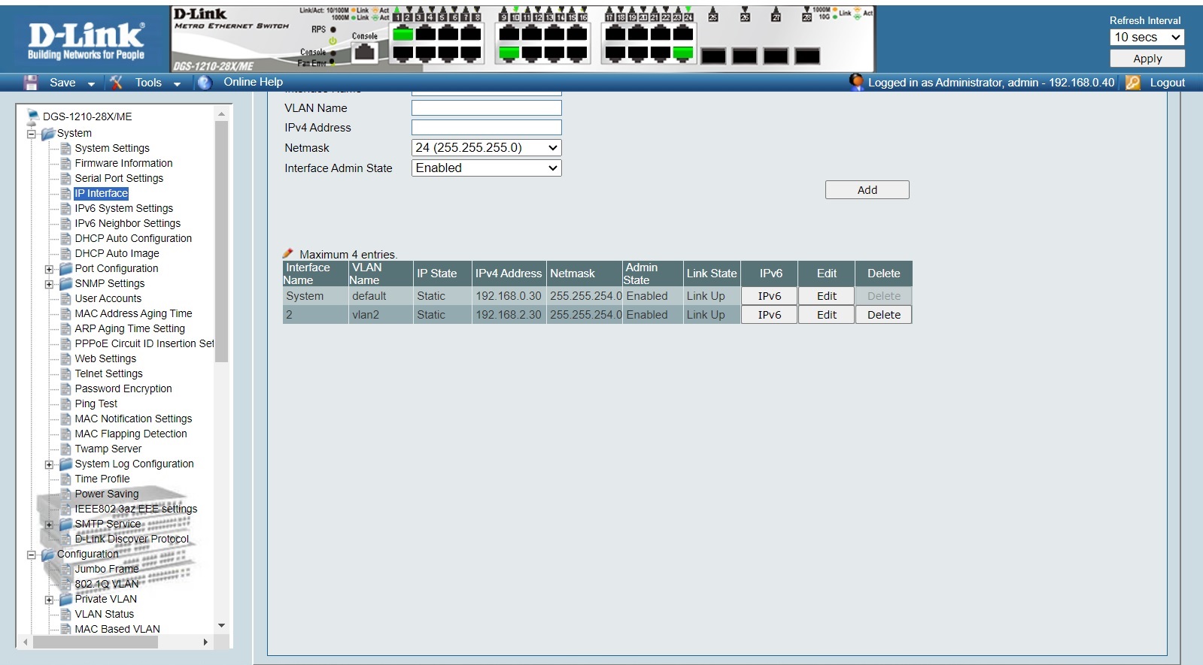Collapse the System tree node
Image resolution: width=1203 pixels, height=665 pixels.
click(32, 135)
